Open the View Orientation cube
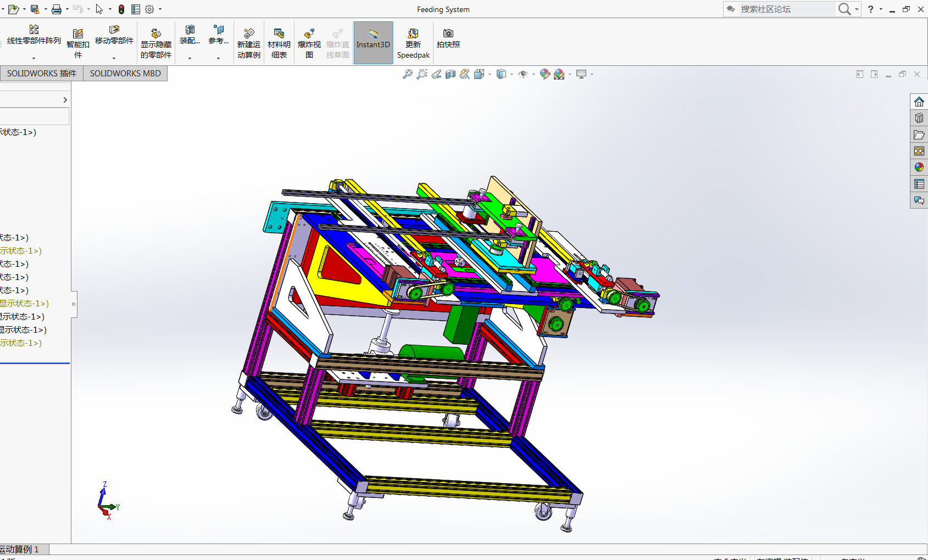This screenshot has height=560, width=928. 479,74
